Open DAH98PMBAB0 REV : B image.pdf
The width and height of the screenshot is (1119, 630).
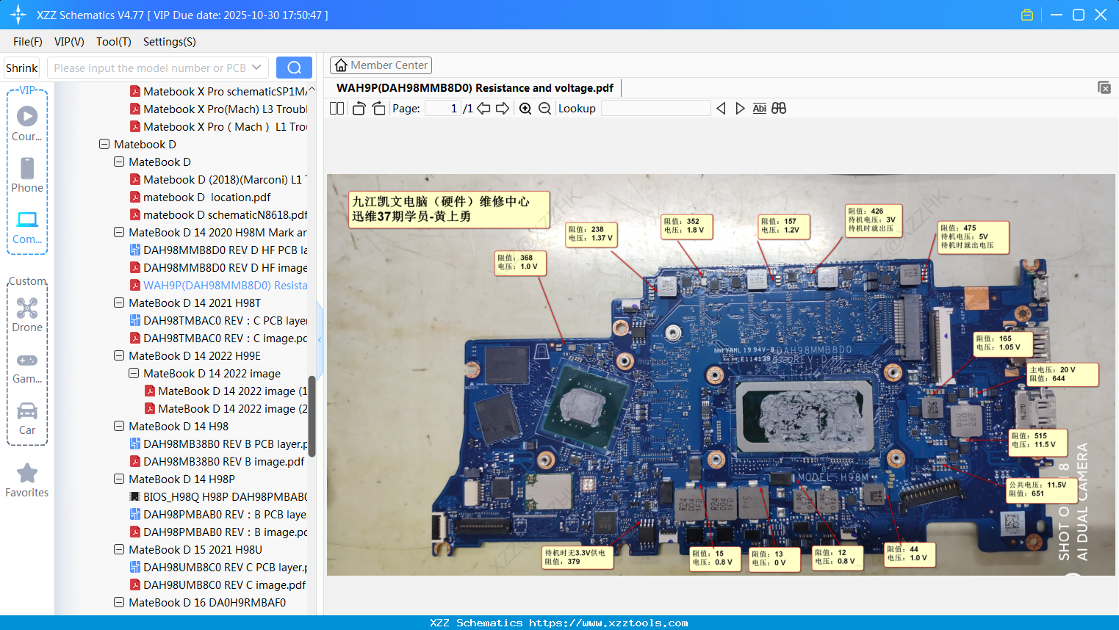(x=218, y=532)
